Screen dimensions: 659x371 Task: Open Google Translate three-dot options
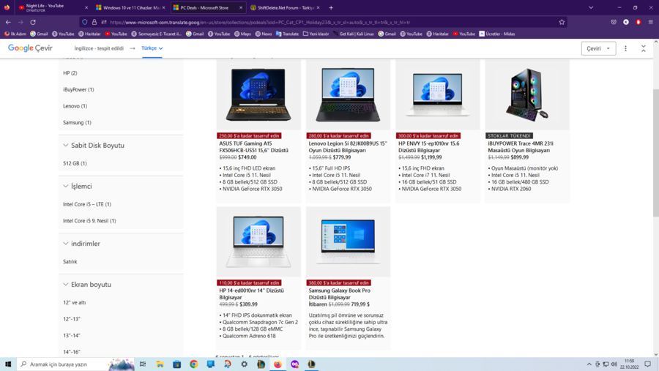tap(625, 49)
